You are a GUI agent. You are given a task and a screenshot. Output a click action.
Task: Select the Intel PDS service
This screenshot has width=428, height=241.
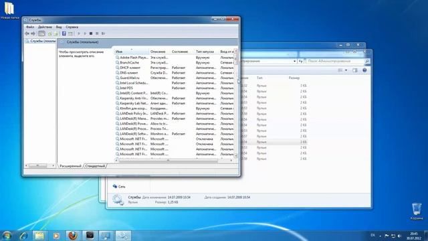(174, 88)
